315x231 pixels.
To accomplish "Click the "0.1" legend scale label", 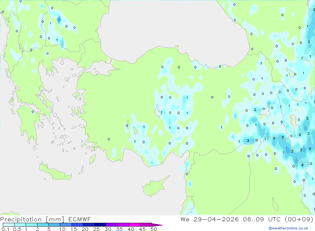I will [x=5, y=229].
